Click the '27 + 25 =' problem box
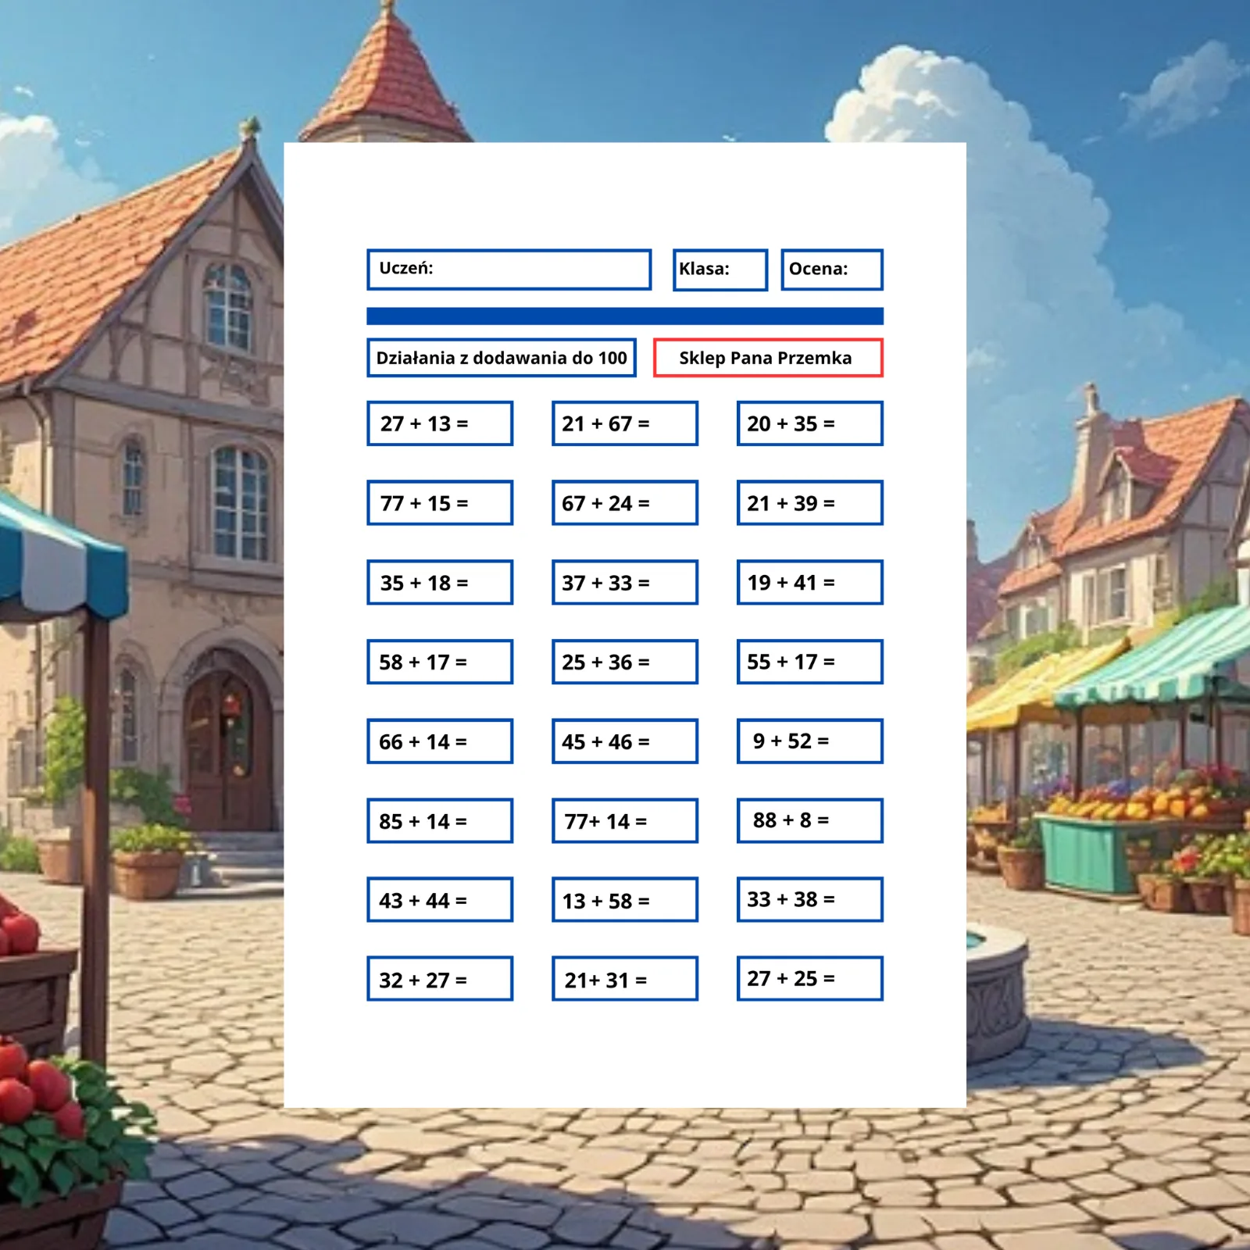Image resolution: width=1250 pixels, height=1250 pixels. (x=810, y=979)
